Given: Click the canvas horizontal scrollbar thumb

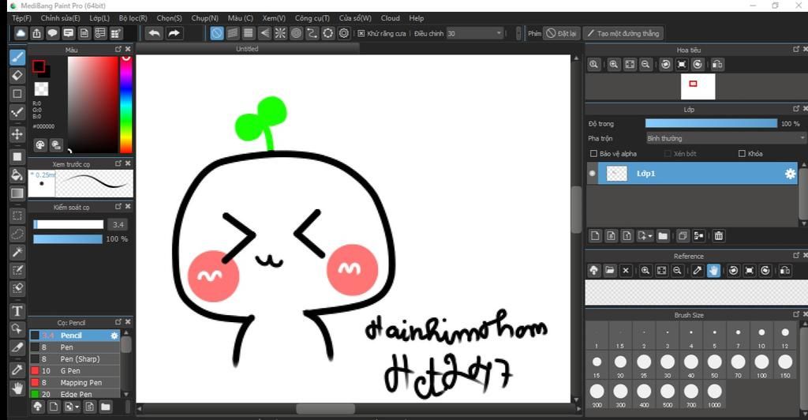Looking at the screenshot, I should 325,409.
